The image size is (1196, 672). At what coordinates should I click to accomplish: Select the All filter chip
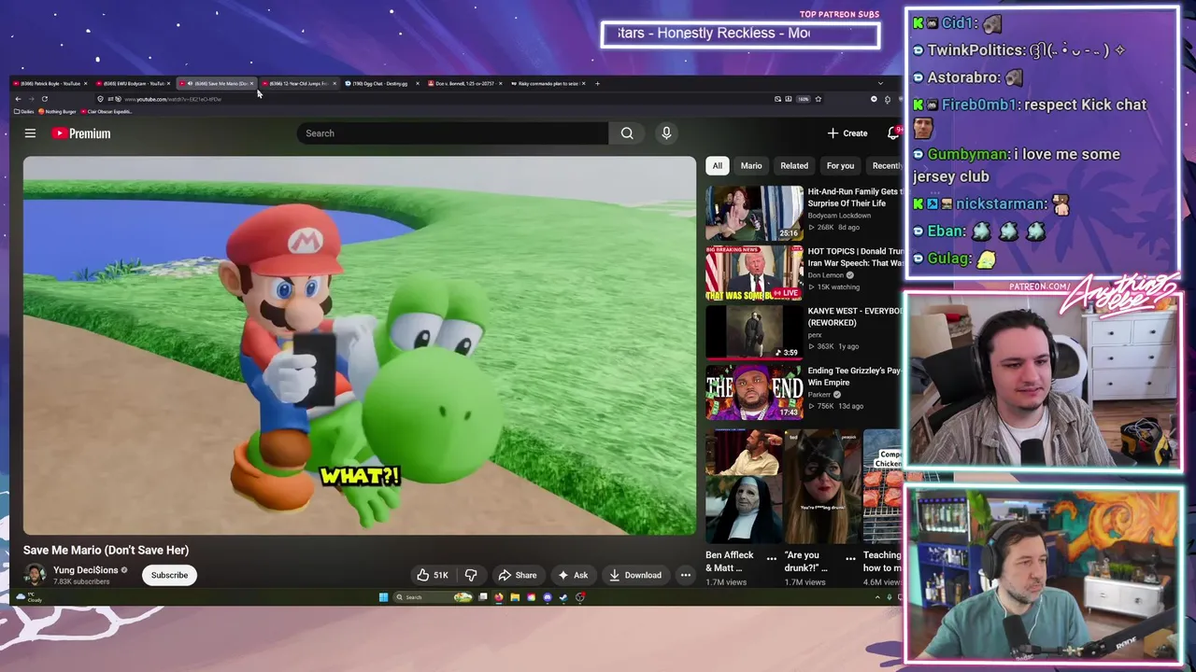pos(717,165)
